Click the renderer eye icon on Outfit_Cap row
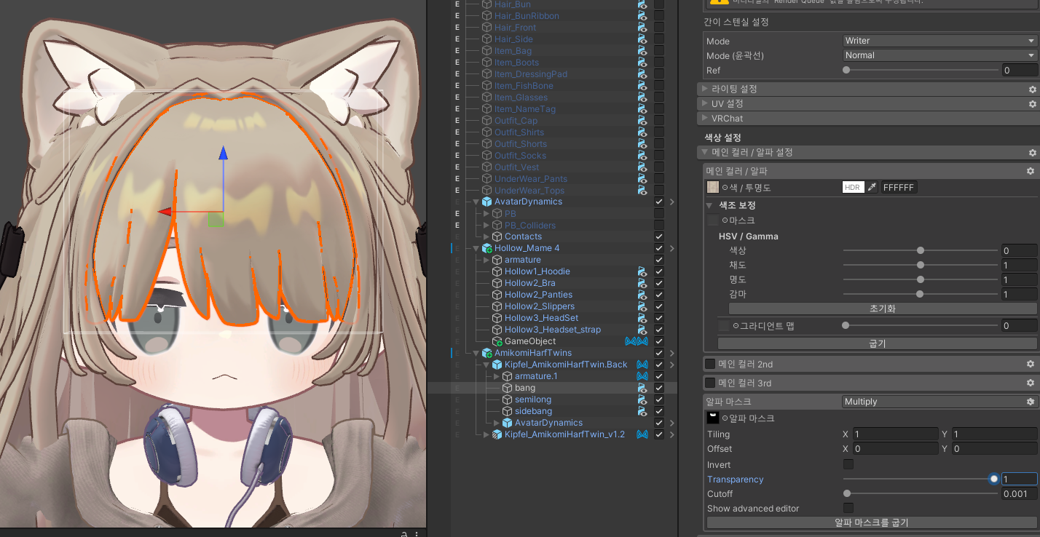Screen dimensions: 1040x537 pos(642,121)
